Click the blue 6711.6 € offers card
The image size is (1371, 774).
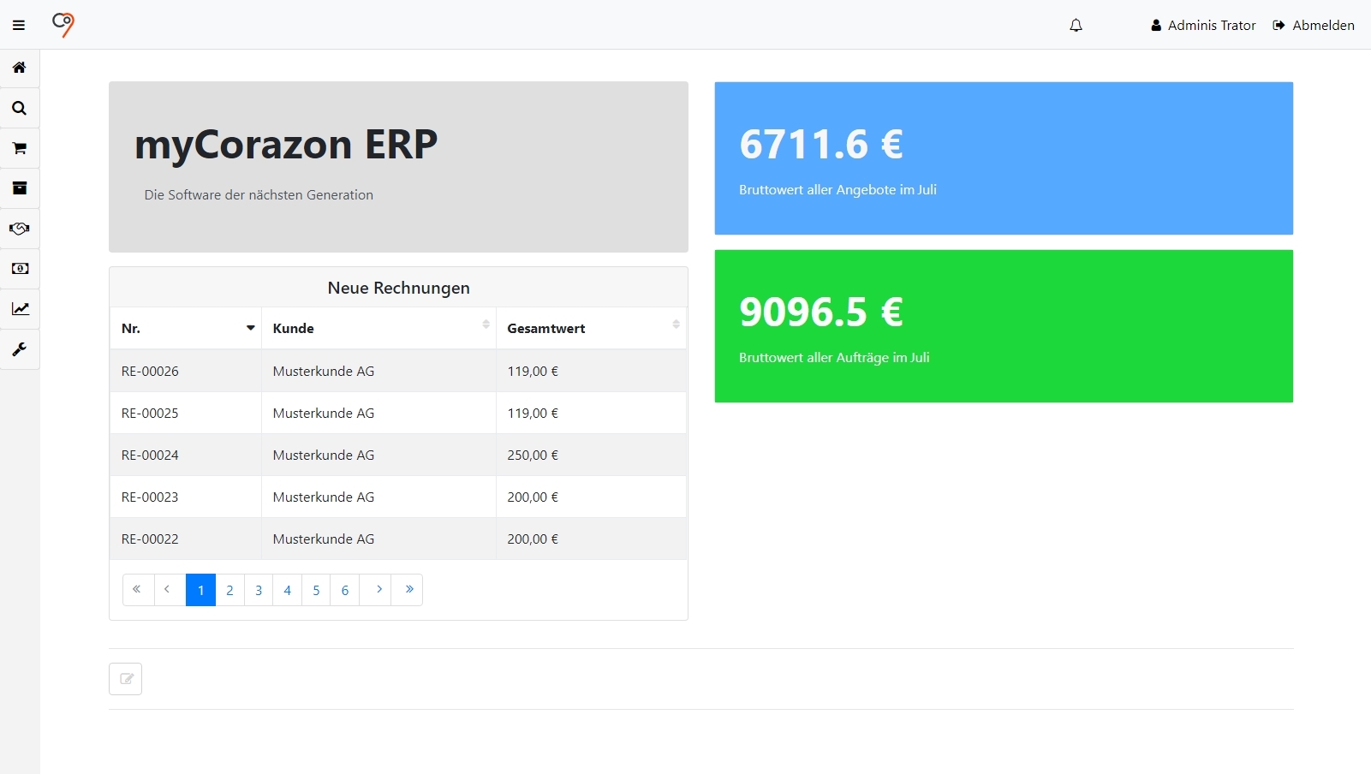tap(1004, 158)
